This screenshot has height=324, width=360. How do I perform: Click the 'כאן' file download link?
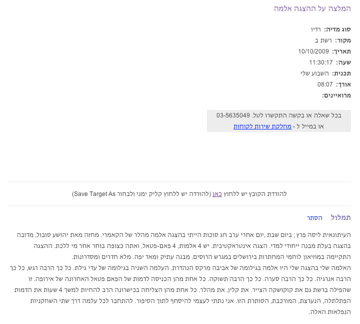tap(217, 193)
